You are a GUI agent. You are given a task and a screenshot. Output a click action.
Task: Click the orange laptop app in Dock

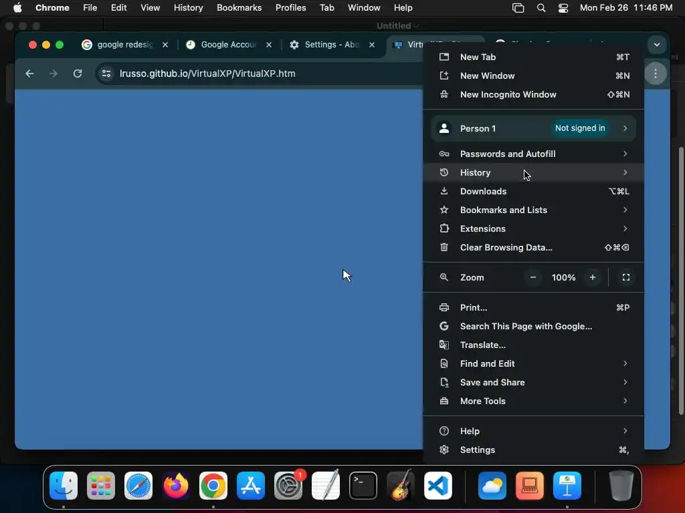(x=530, y=486)
